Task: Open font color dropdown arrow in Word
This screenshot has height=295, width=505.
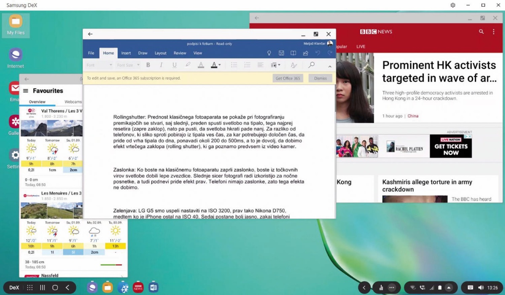Action: pyautogui.click(x=219, y=65)
